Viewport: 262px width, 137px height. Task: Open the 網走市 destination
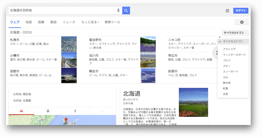(x=94, y=71)
